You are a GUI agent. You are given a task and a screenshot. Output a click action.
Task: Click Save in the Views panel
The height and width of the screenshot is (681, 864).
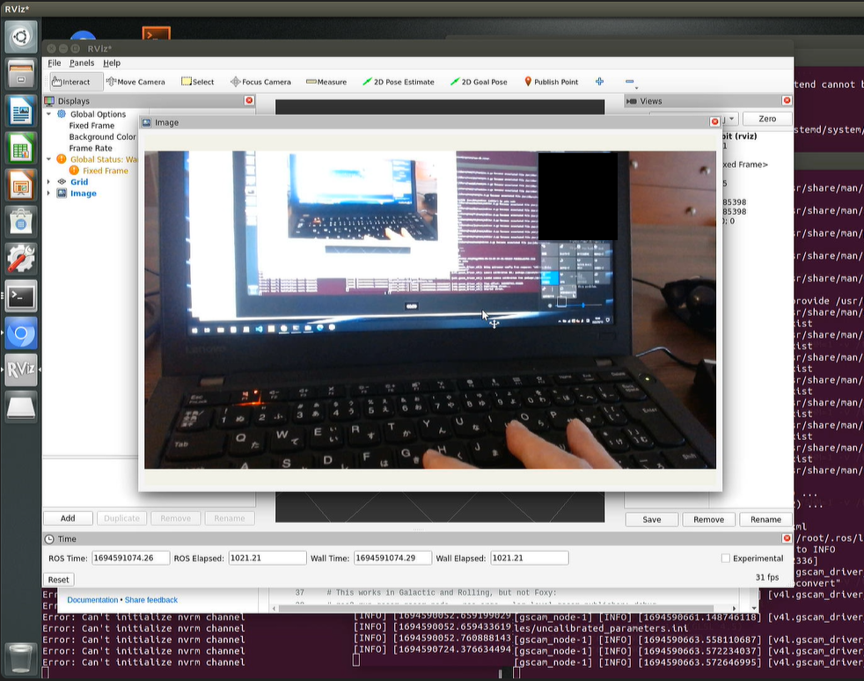[651, 519]
